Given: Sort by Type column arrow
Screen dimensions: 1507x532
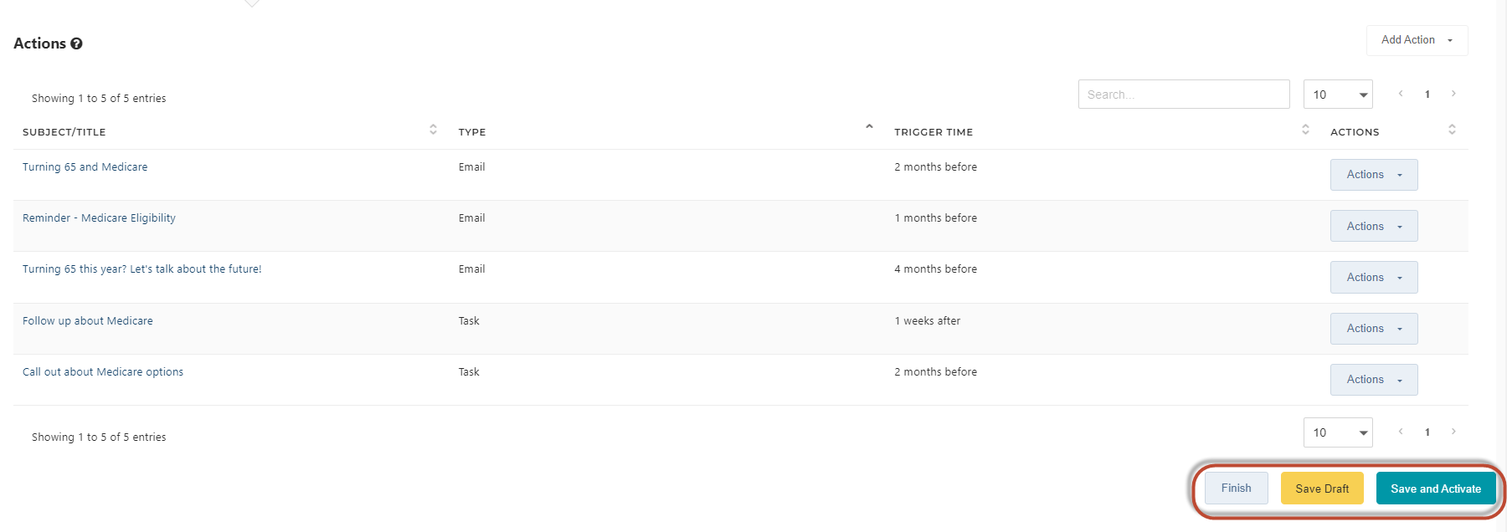Looking at the screenshot, I should [869, 127].
